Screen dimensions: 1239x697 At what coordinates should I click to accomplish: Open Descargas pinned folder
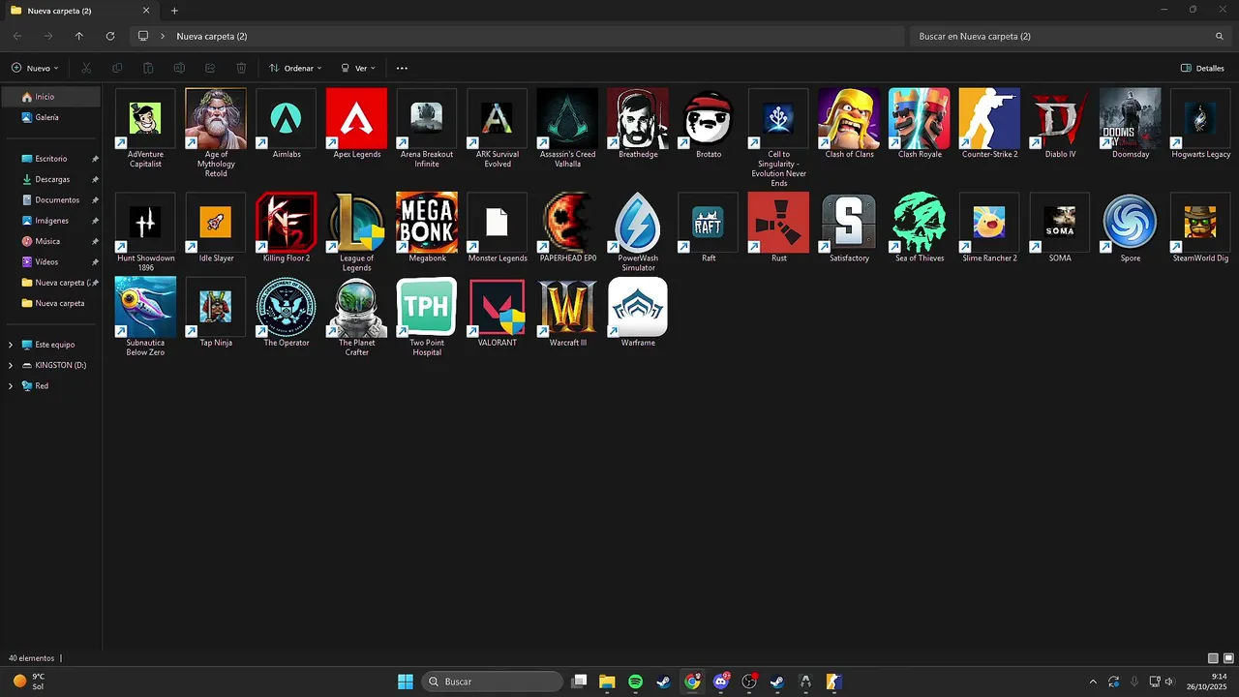[x=51, y=179]
